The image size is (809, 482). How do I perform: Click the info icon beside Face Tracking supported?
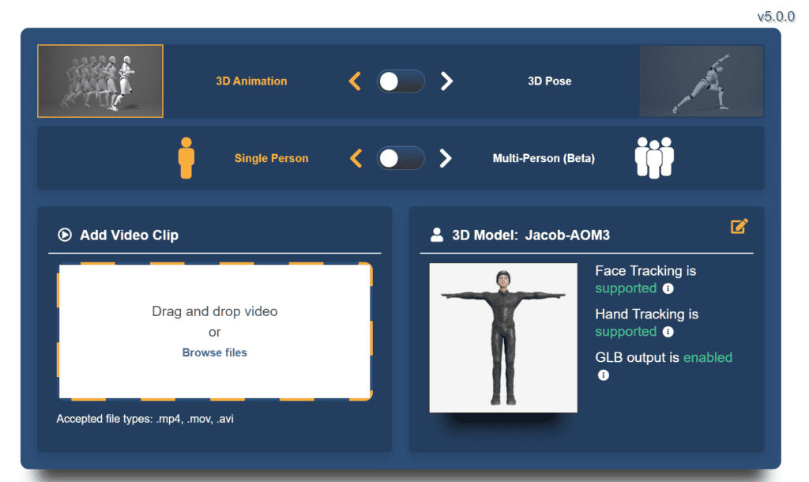(668, 288)
